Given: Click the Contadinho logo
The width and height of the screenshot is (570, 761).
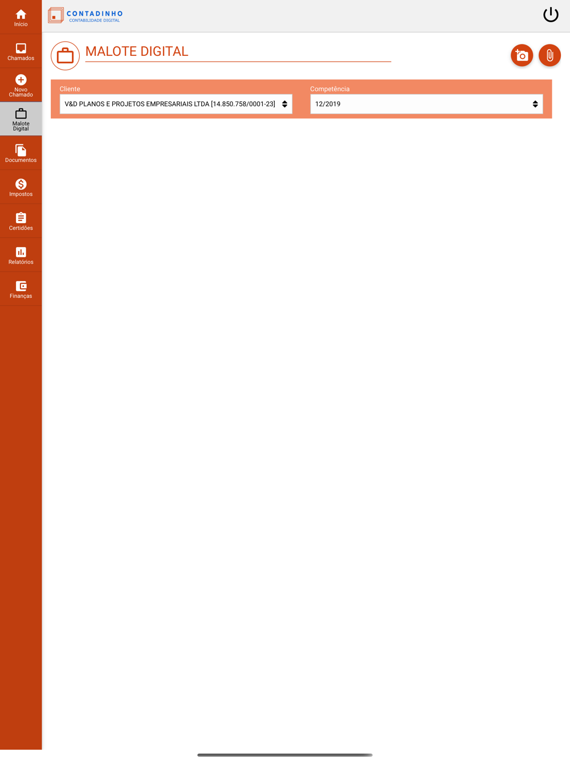Looking at the screenshot, I should 85,15.
